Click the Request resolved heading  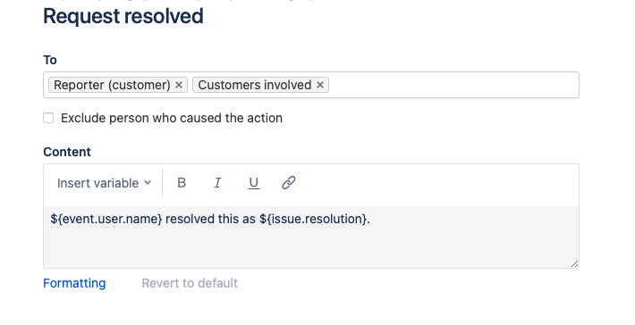123,16
